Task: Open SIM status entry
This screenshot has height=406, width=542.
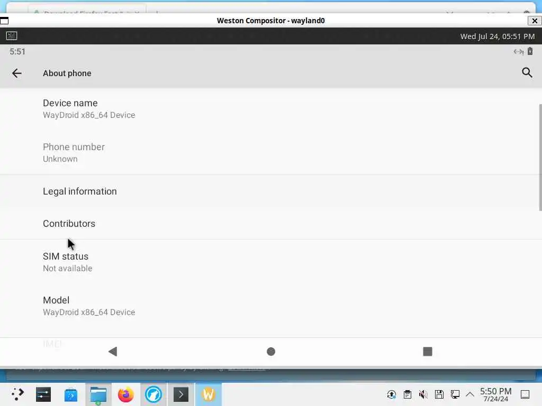Action: point(269,262)
